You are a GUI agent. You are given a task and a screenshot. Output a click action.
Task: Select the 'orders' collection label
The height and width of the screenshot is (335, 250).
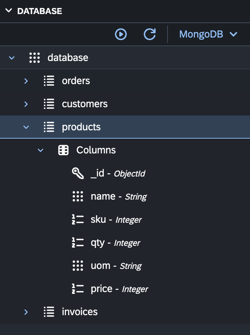76,81
